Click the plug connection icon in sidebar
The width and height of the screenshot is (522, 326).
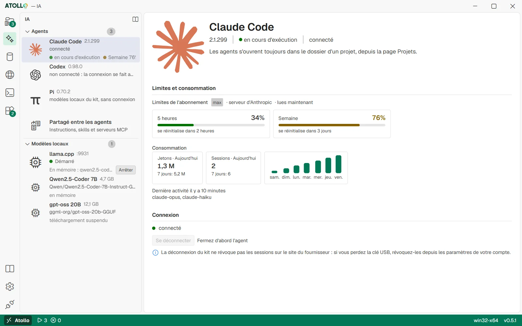click(10, 304)
